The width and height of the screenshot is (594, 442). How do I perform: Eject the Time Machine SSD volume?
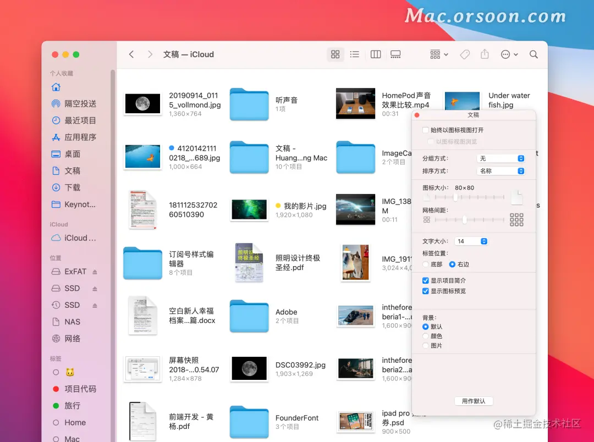[x=95, y=305]
